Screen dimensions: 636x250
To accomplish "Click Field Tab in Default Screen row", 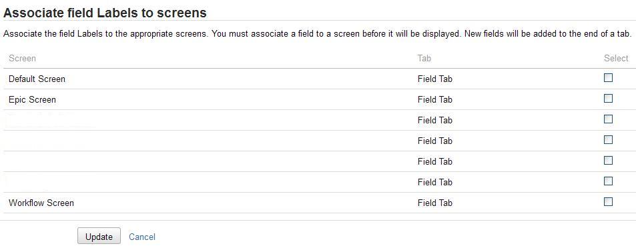I will [x=435, y=79].
